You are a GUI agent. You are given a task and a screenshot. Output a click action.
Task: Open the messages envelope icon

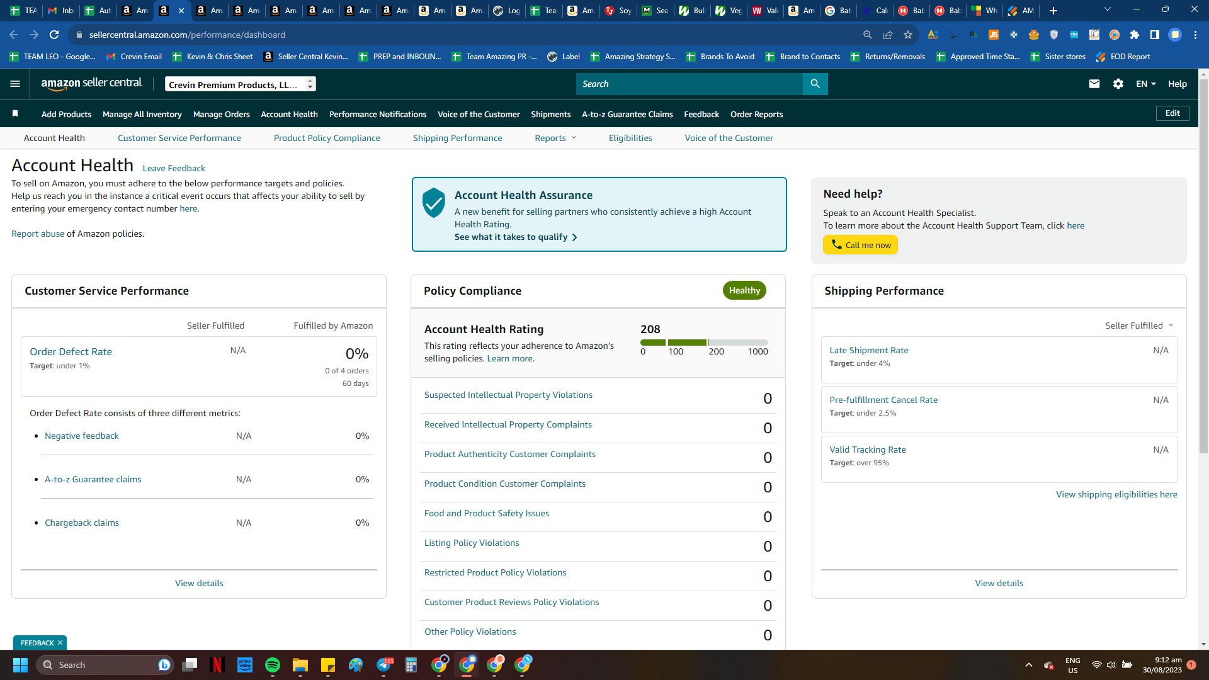[x=1094, y=84]
